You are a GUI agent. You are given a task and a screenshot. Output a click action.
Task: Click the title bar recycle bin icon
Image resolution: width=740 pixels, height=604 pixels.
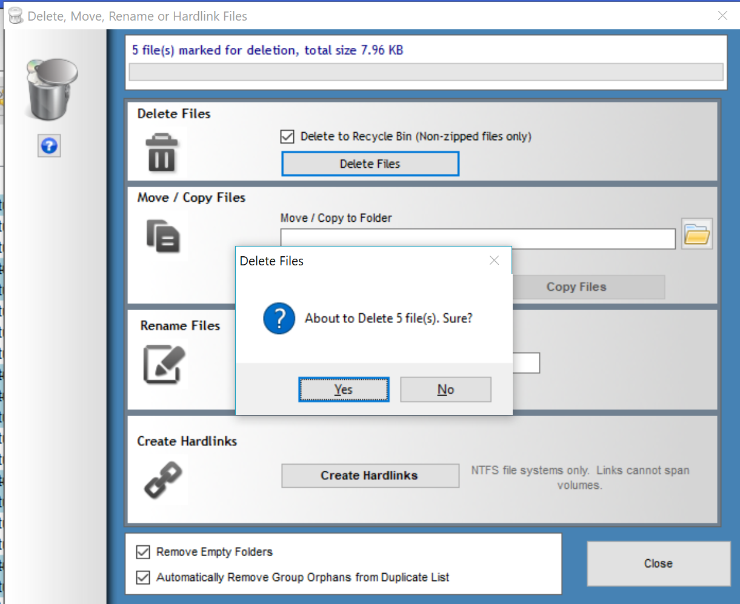(x=15, y=16)
